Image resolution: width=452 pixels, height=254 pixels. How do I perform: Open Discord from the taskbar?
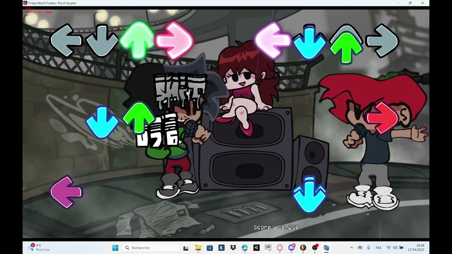291,248
